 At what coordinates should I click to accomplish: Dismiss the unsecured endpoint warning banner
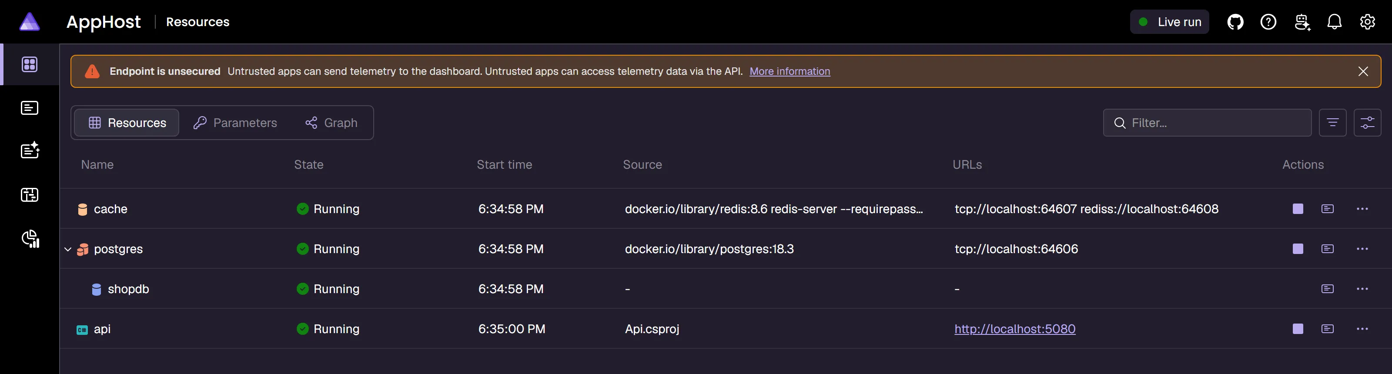pos(1363,71)
